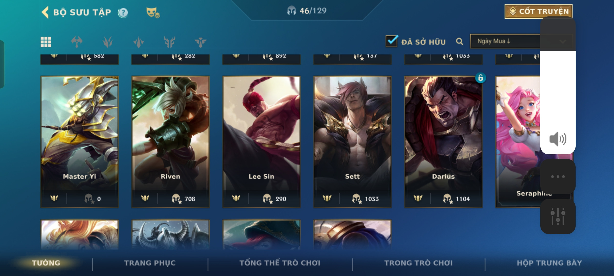Mute sound via the speaker icon
The image size is (614, 276).
558,139
